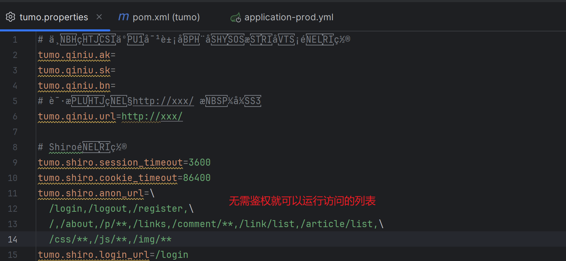Click /article/list on line 13
The height and width of the screenshot is (261, 566).
pyautogui.click(x=337, y=224)
